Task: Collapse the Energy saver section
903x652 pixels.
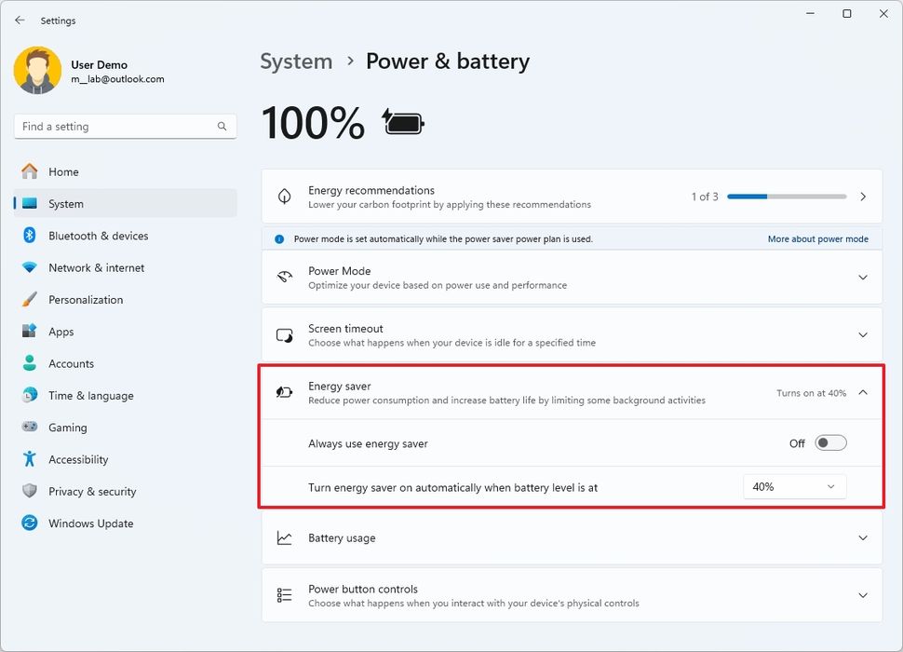Action: click(x=862, y=392)
